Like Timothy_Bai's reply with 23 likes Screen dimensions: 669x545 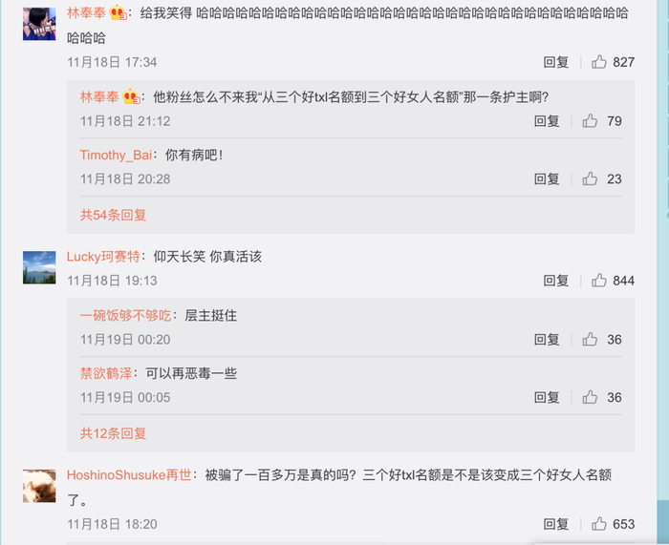coord(590,179)
